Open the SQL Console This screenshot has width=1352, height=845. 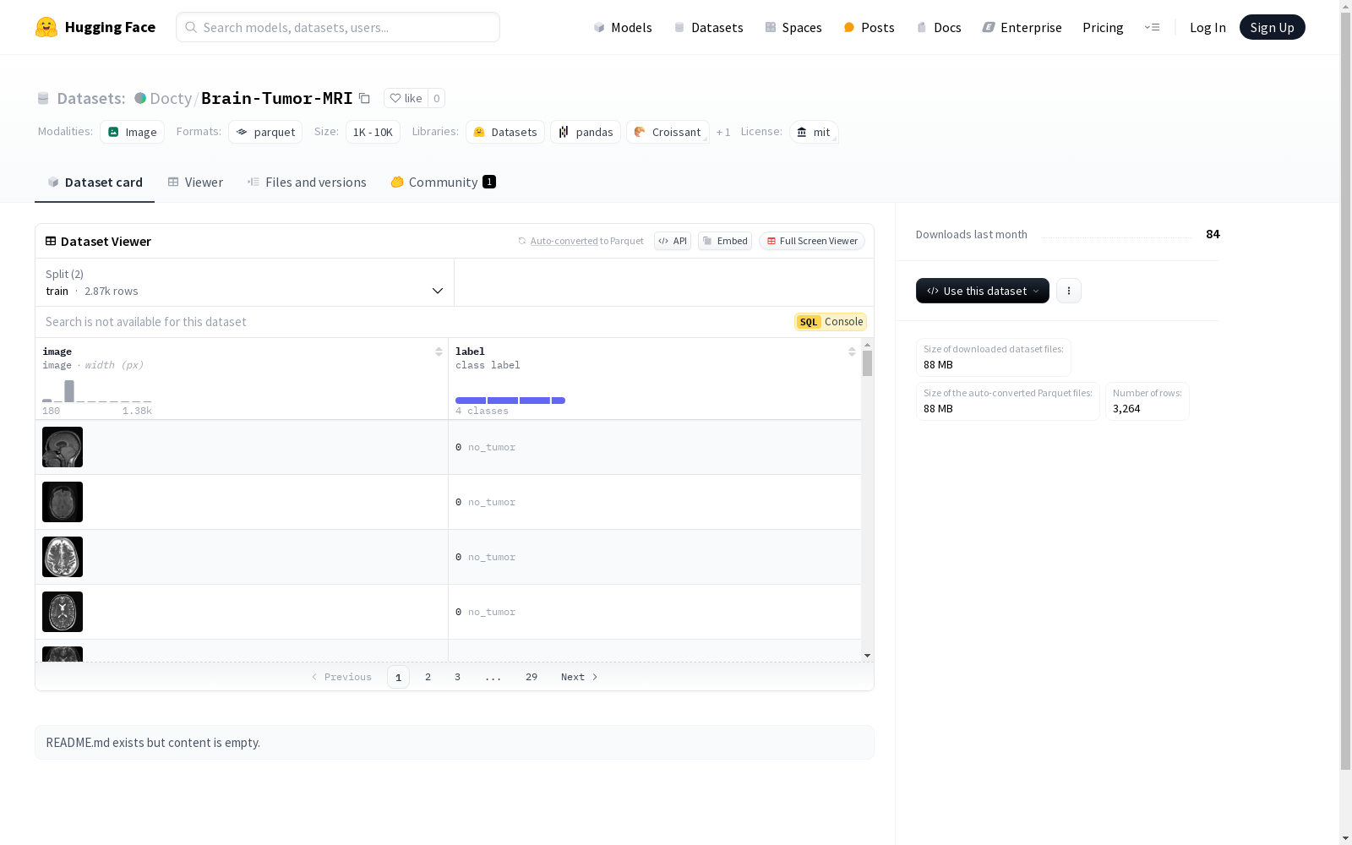pyautogui.click(x=831, y=322)
